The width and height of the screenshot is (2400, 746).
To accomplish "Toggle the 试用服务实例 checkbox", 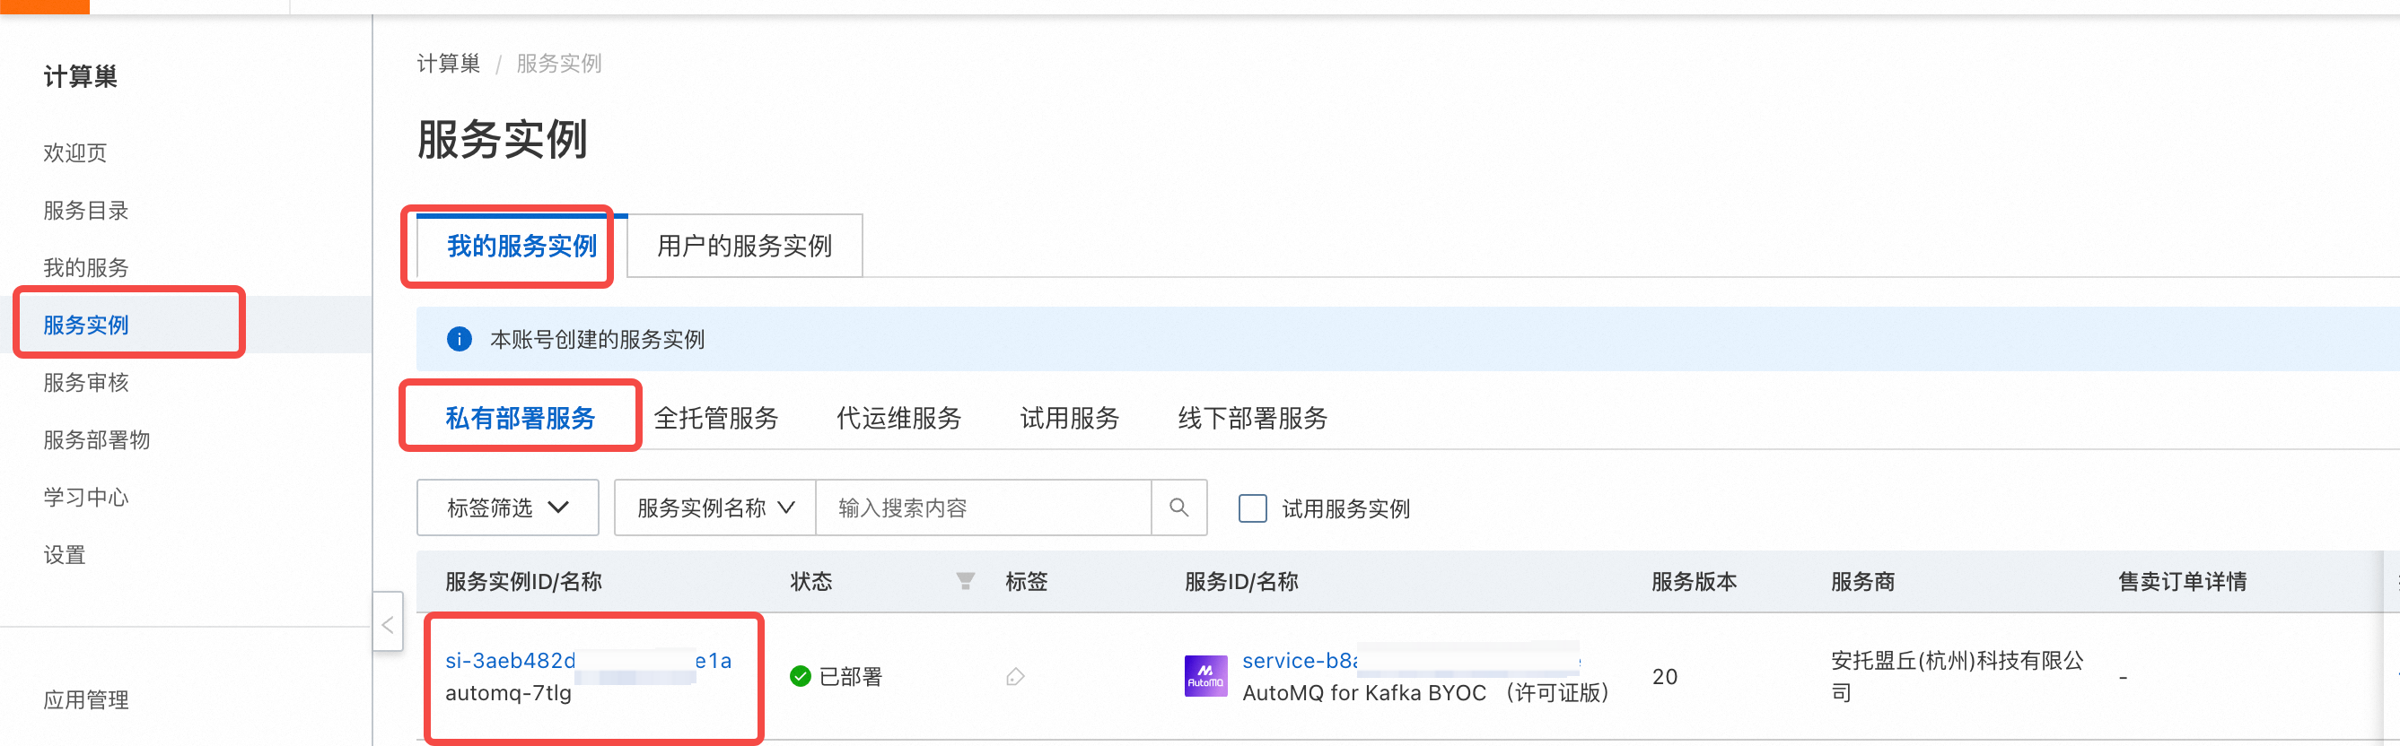I will (x=1252, y=507).
